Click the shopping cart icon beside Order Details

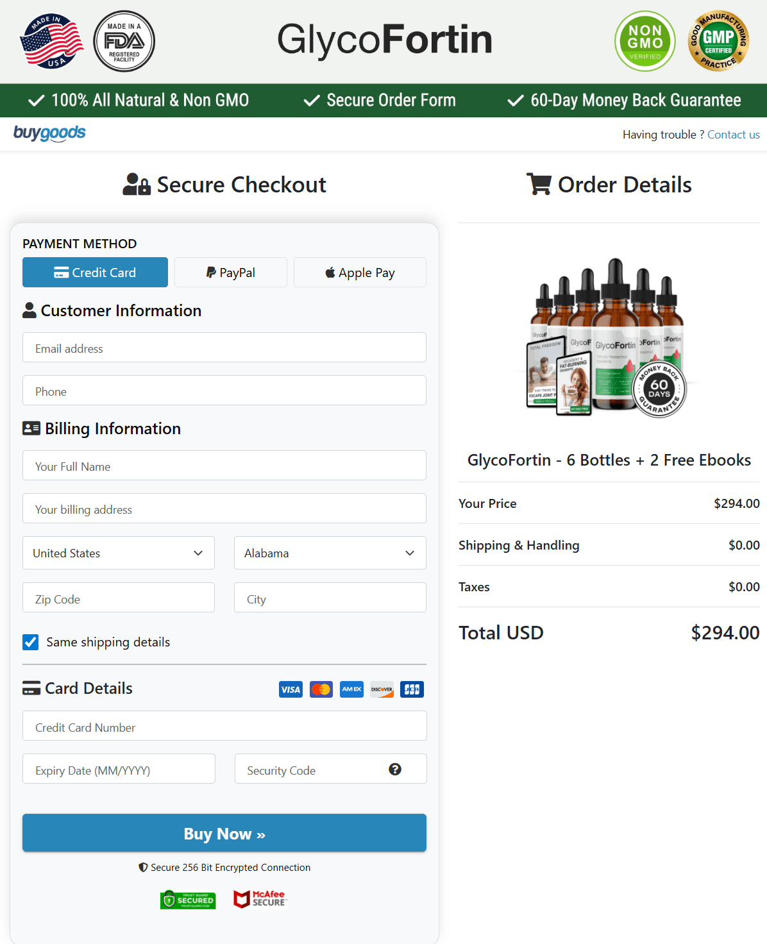click(539, 184)
